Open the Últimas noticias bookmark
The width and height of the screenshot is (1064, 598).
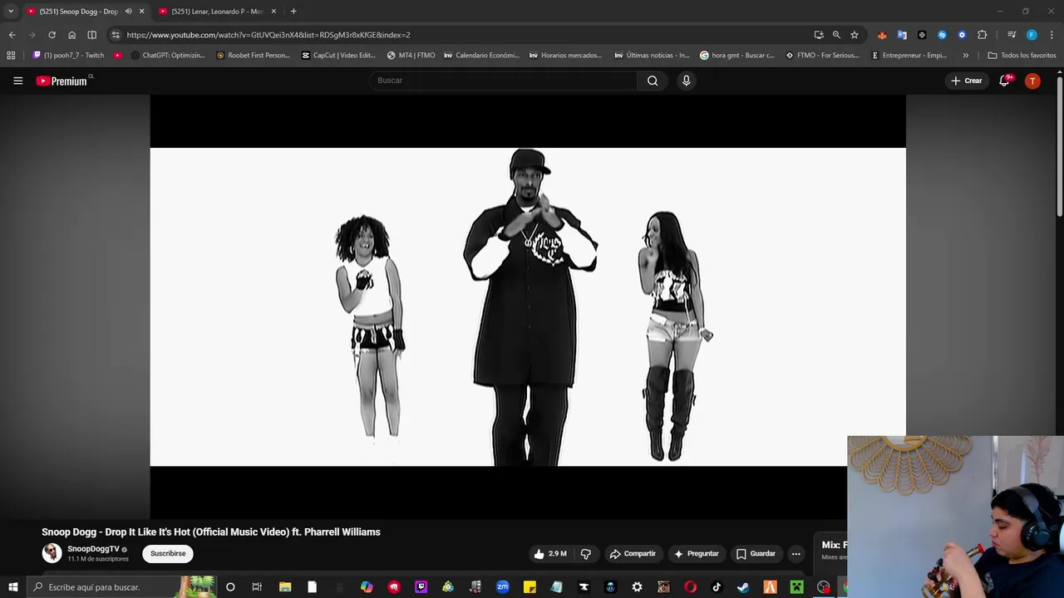click(x=652, y=56)
